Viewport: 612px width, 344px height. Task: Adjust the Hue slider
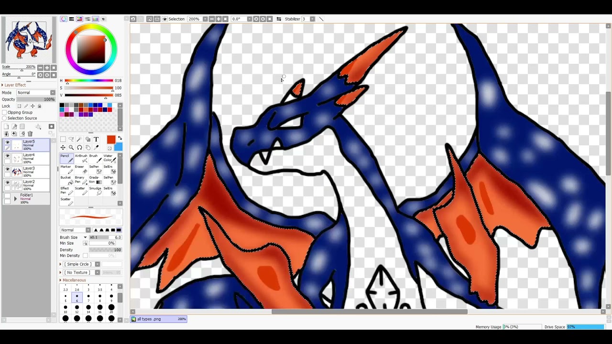pyautogui.click(x=89, y=81)
